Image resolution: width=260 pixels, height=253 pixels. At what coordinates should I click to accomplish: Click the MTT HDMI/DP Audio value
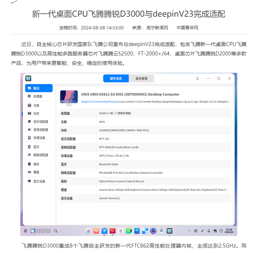[x=119, y=147]
